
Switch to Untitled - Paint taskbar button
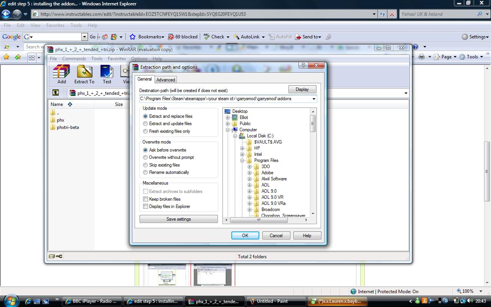(276, 301)
